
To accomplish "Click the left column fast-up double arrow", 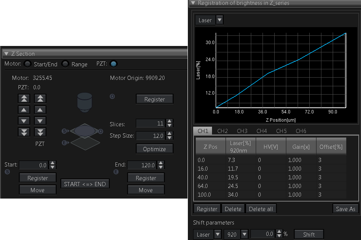I will point(24,98).
